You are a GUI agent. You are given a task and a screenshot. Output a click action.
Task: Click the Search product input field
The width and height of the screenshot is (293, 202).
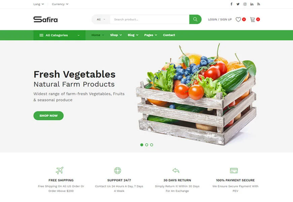[150, 19]
